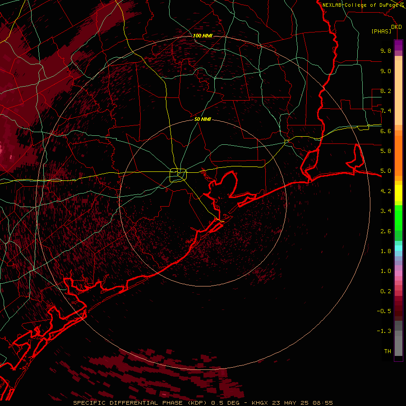Click the 2.6 value on color scale

click(x=386, y=231)
